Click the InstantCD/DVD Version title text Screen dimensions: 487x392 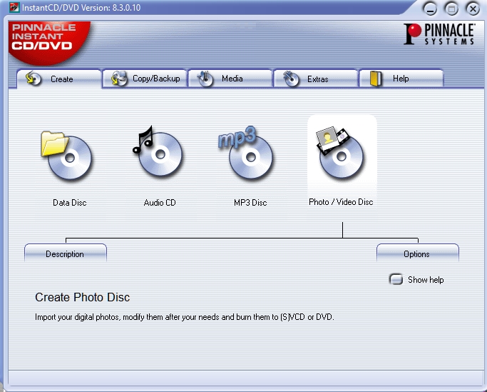pos(81,7)
